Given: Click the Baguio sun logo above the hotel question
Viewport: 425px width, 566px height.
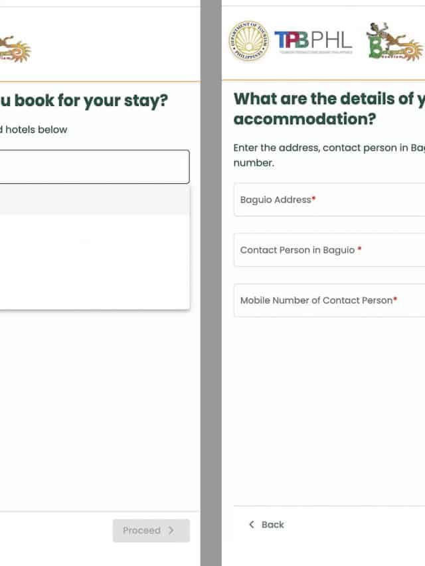Looking at the screenshot, I should 15,48.
